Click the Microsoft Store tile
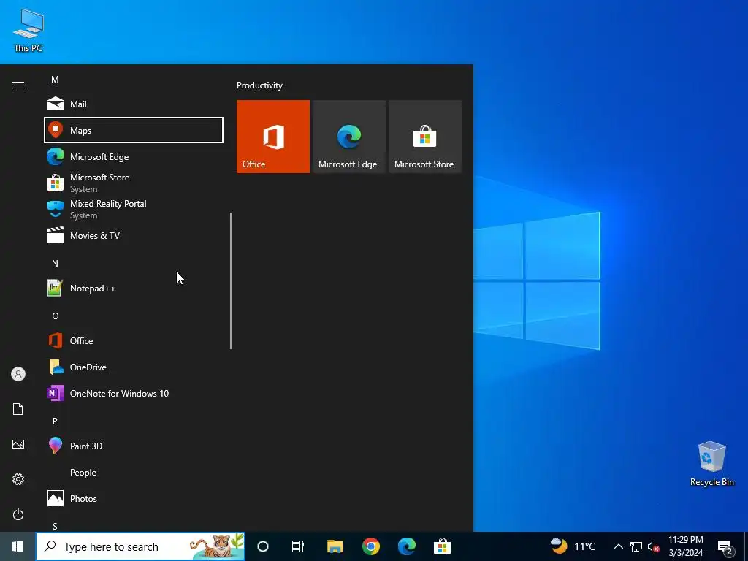This screenshot has width=748, height=561. coord(425,137)
